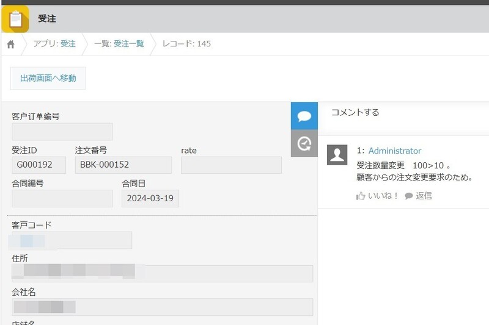Click the yellow clipboard app icon
The width and height of the screenshot is (489, 325).
[15, 19]
